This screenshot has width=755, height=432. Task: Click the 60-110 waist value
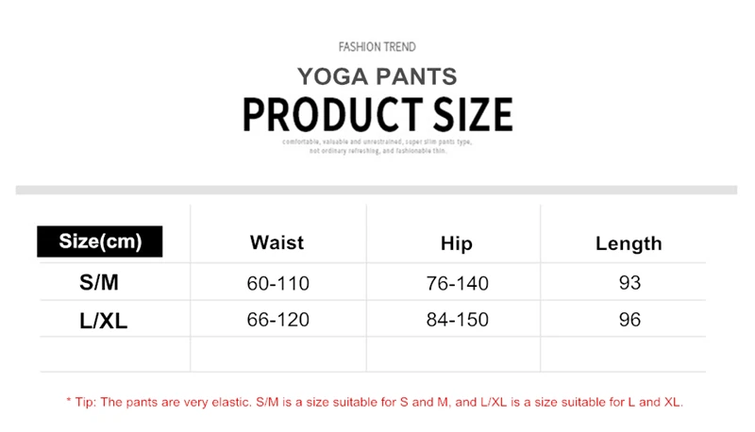point(277,283)
